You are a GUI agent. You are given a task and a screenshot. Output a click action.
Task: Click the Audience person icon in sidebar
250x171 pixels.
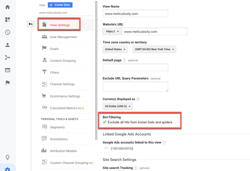pos(7,45)
